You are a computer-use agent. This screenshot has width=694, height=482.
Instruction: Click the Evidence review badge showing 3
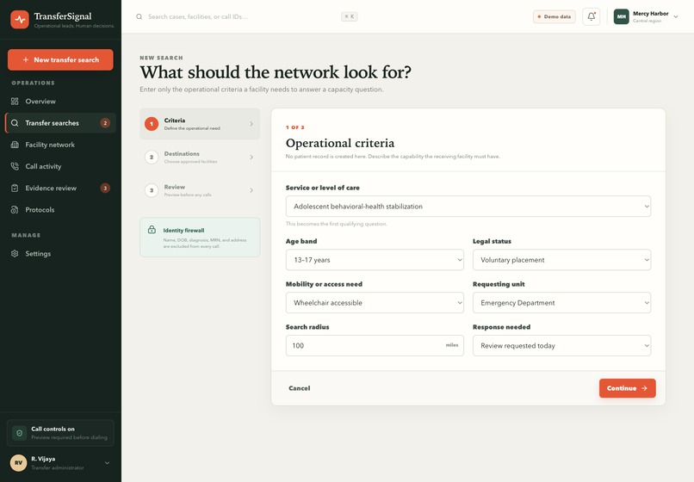[105, 188]
